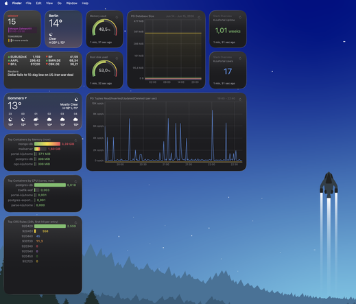Screen dimensions: 356x304
Task: Refresh Top Containers by CPU widget
Action: tap(75, 182)
